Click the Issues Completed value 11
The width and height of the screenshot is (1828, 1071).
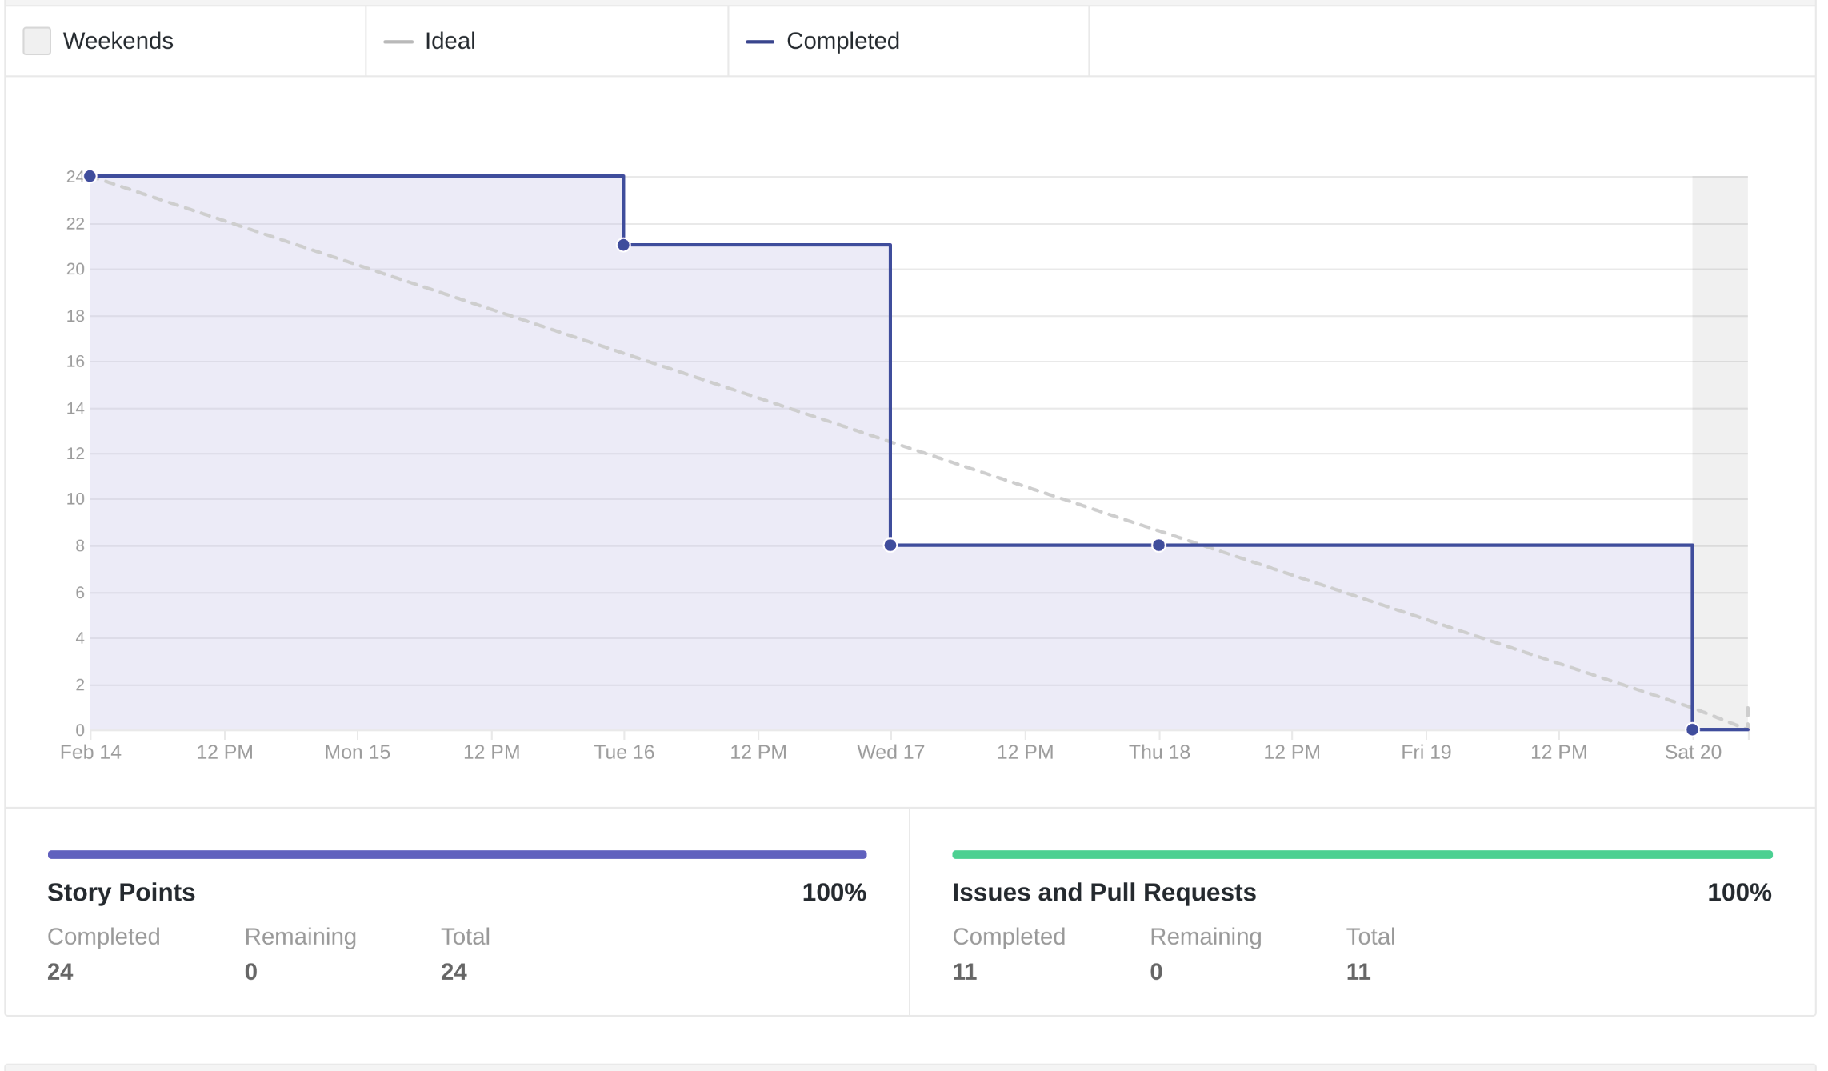pyautogui.click(x=965, y=972)
